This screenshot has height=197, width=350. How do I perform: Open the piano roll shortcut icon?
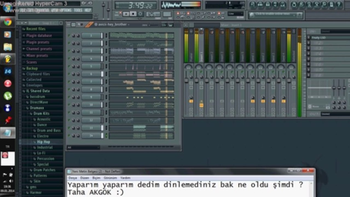268,5
